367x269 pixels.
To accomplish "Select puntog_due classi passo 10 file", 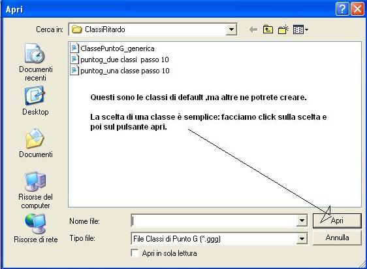I will [x=120, y=60].
